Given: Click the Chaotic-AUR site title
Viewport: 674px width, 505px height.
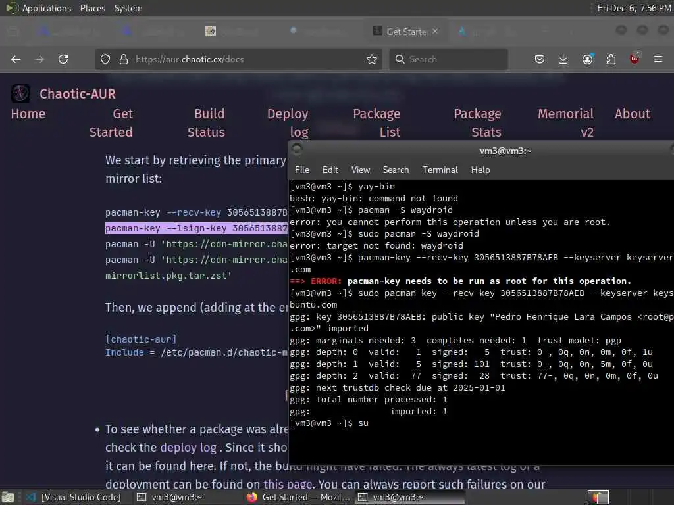Looking at the screenshot, I should tap(78, 93).
